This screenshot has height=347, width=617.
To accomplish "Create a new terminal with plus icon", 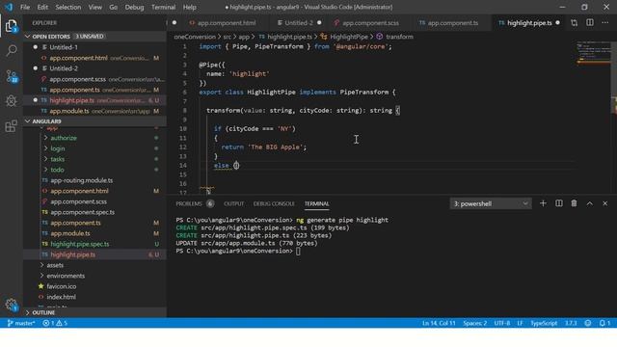I will pos(543,203).
